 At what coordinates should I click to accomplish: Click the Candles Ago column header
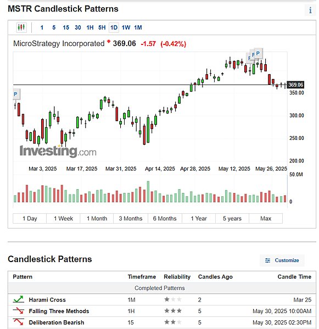tap(215, 277)
